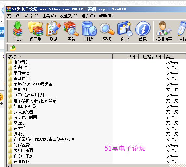This screenshot has width=186, height=167.
Task: Open the 工具(S) menu
Action: [49, 16]
